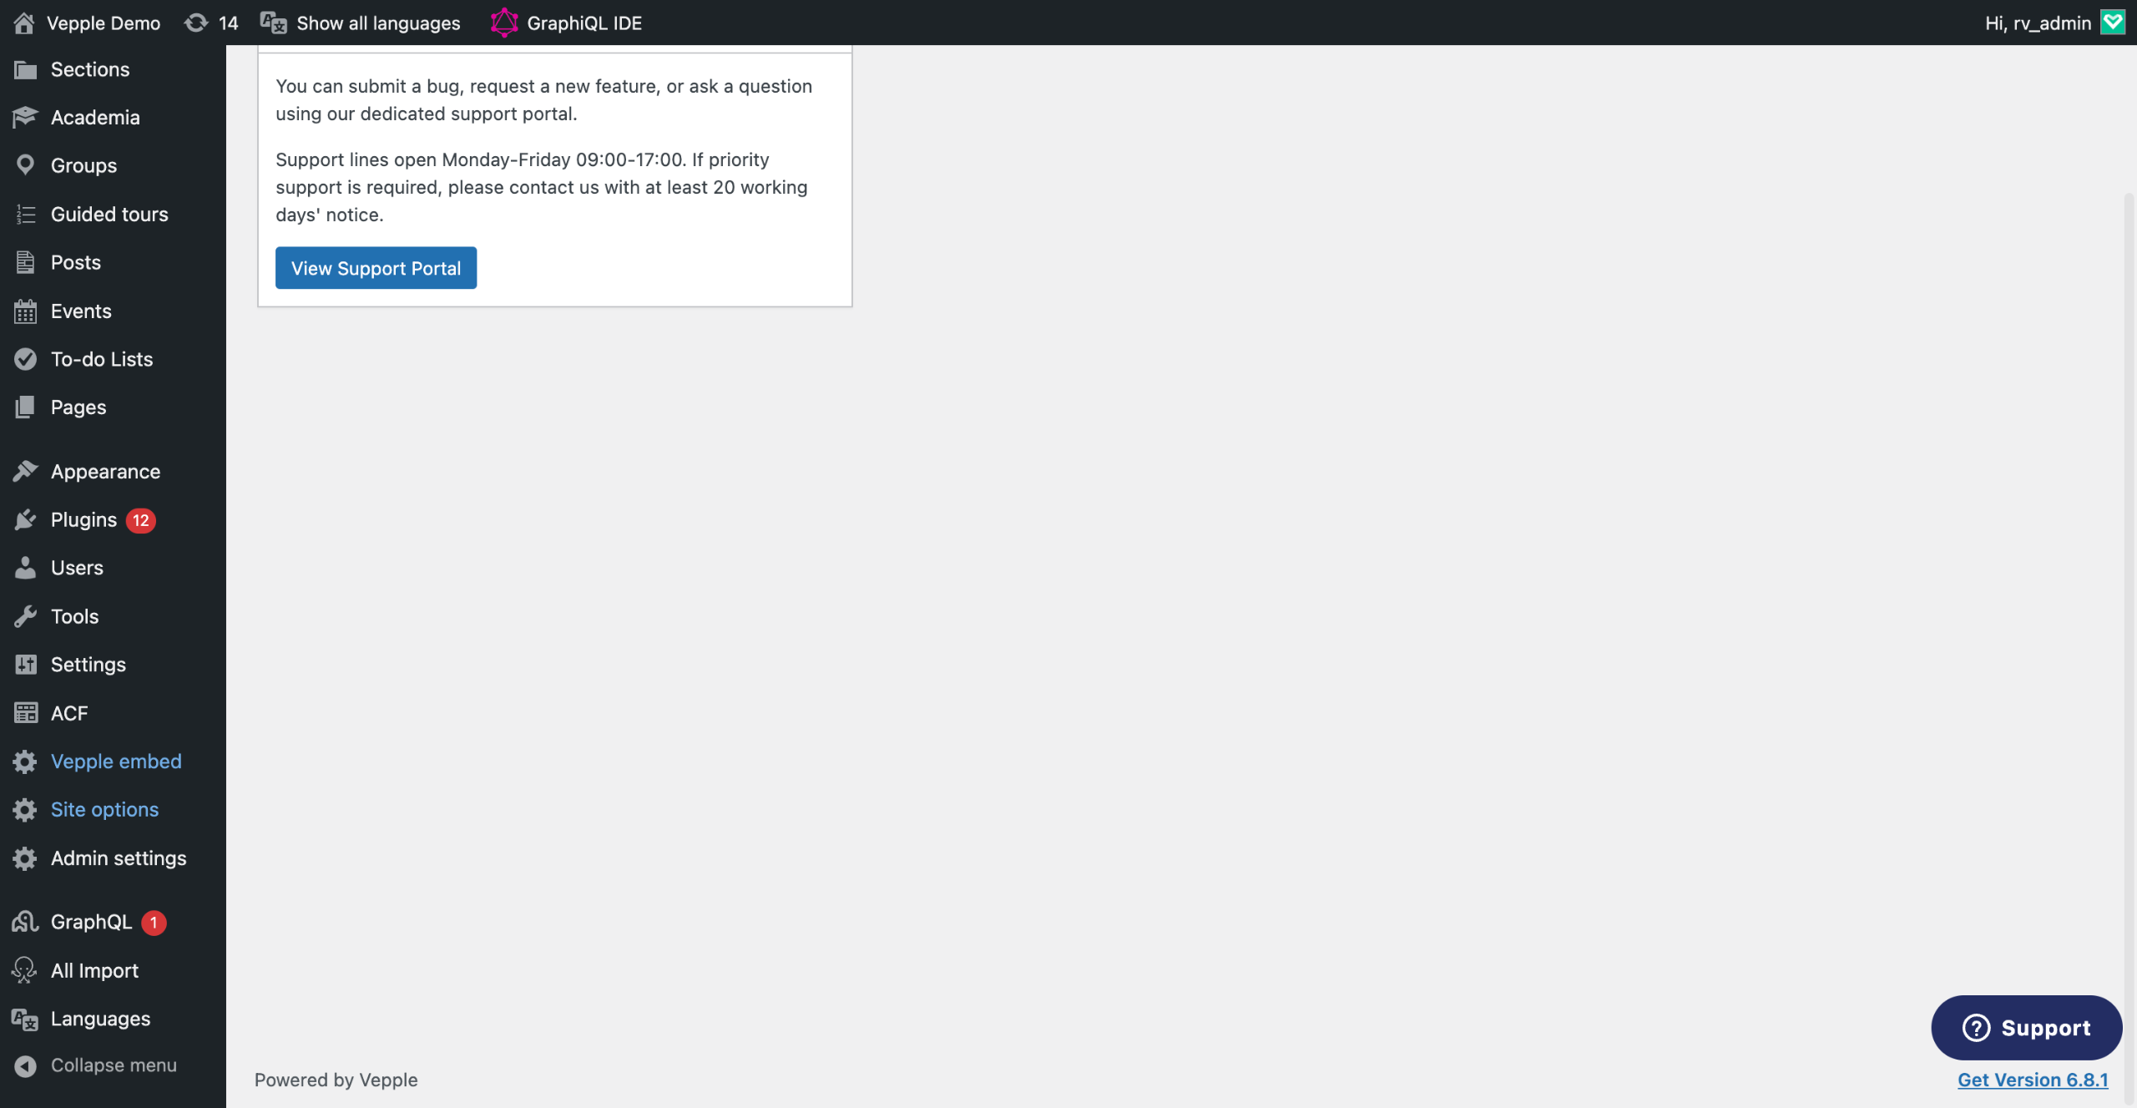
Task: Click the All Import octopus icon
Action: pyautogui.click(x=25, y=970)
